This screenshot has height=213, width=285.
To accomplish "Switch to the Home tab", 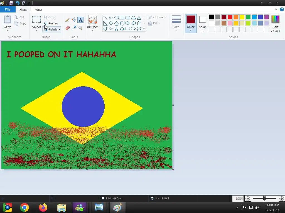I will pyautogui.click(x=23, y=10).
